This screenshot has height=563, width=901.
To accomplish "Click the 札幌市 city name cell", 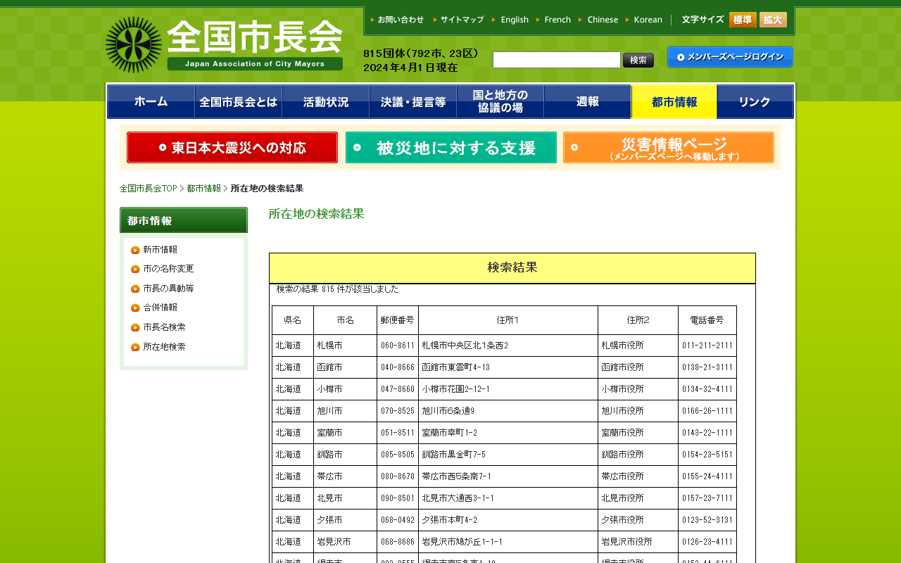I will click(345, 346).
